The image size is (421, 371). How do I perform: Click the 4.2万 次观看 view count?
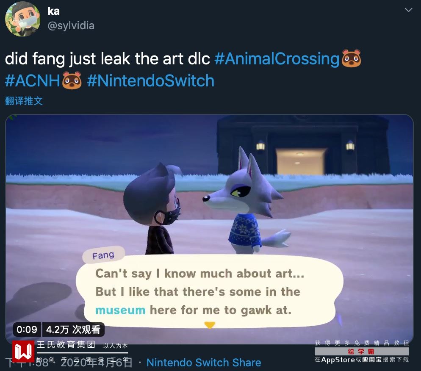[x=73, y=329]
